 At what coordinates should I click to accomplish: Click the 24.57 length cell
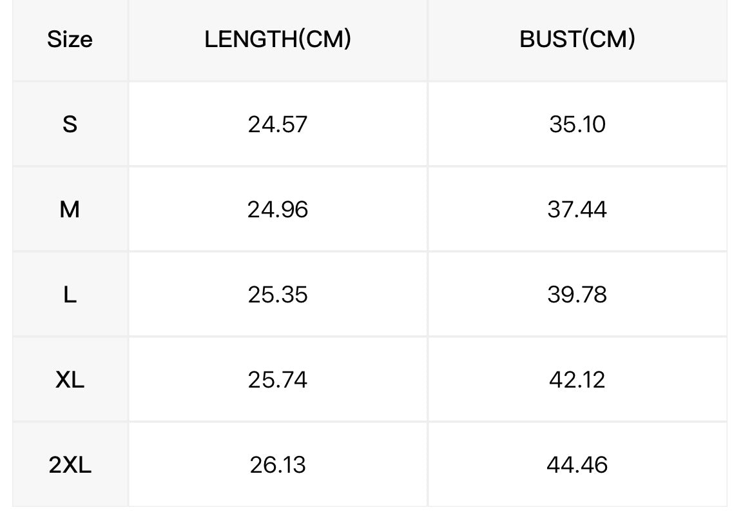click(x=278, y=124)
